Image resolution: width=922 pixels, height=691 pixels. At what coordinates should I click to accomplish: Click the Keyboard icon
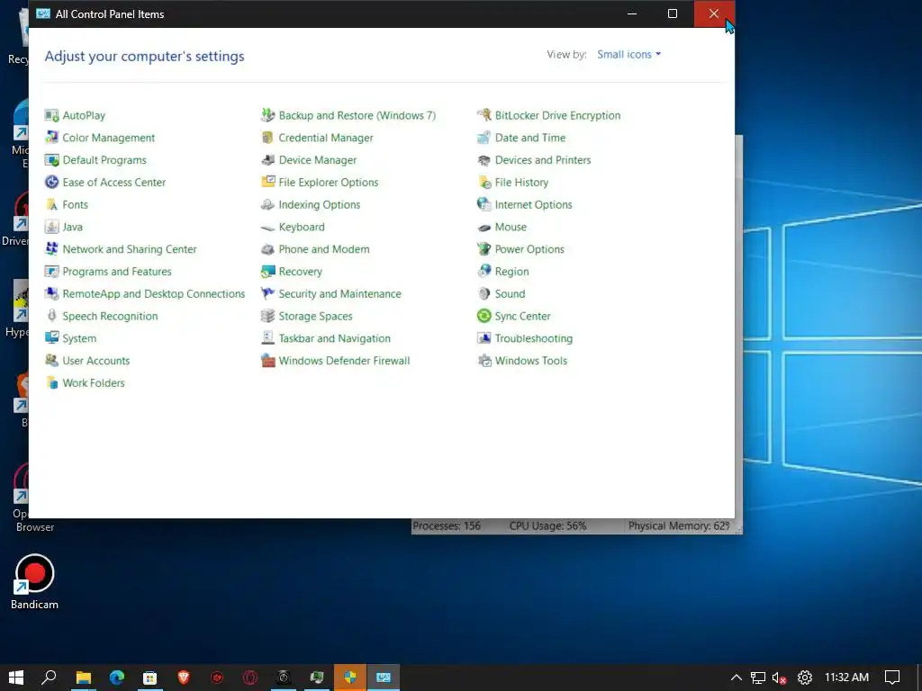[268, 227]
